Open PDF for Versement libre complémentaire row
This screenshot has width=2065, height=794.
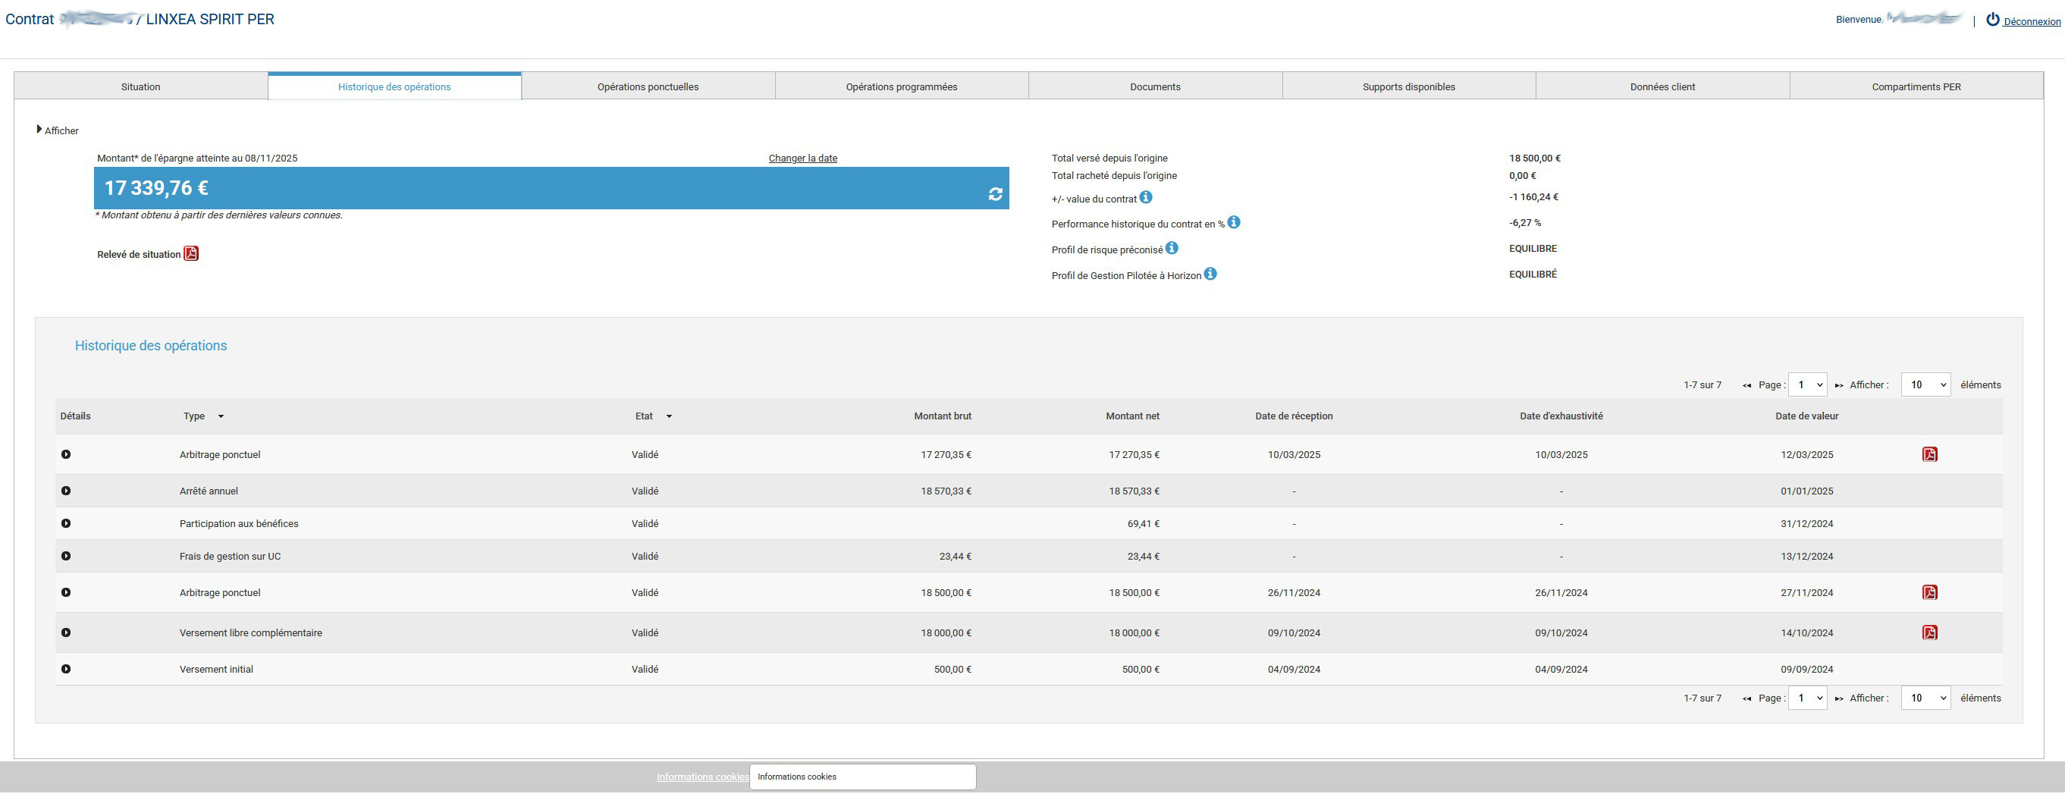(1928, 632)
